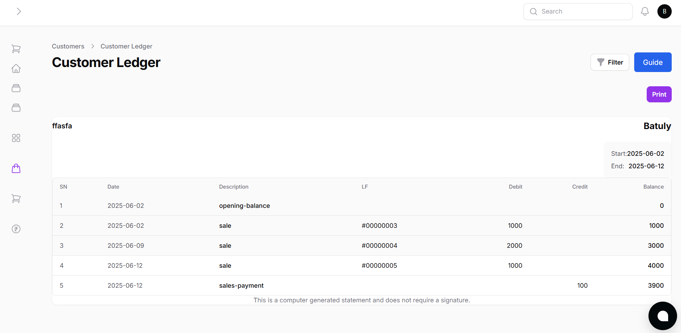Select Customer Ledger in the breadcrumb
Screen dimensions: 681x333
point(126,46)
